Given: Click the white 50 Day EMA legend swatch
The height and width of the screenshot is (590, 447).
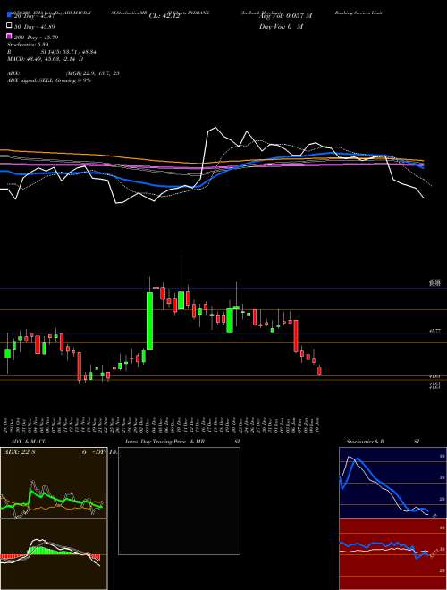Looking at the screenshot, I should [x=10, y=26].
